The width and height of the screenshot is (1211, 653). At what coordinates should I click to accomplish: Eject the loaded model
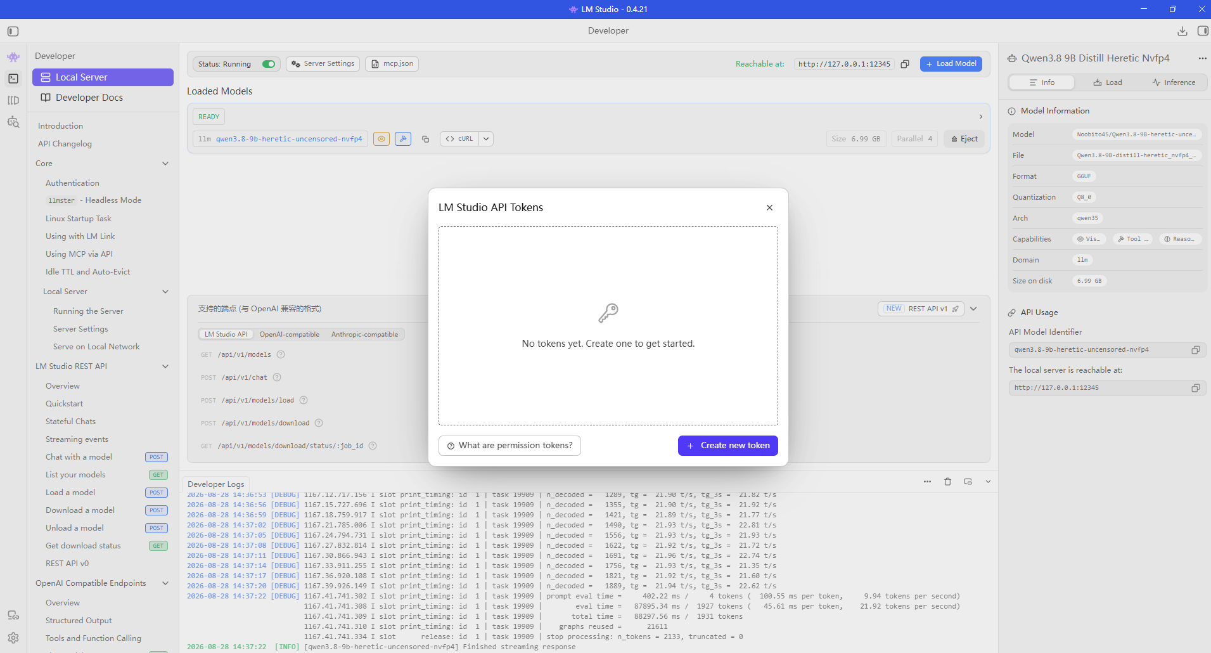click(x=964, y=139)
